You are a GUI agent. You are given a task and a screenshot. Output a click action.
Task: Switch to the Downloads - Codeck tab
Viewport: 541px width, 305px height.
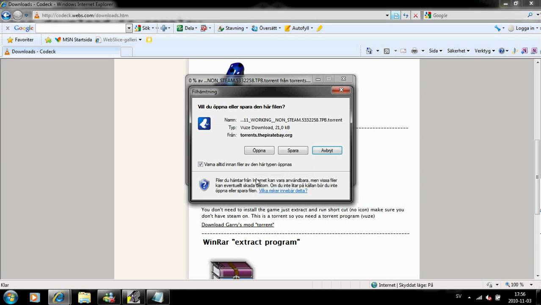pos(61,51)
